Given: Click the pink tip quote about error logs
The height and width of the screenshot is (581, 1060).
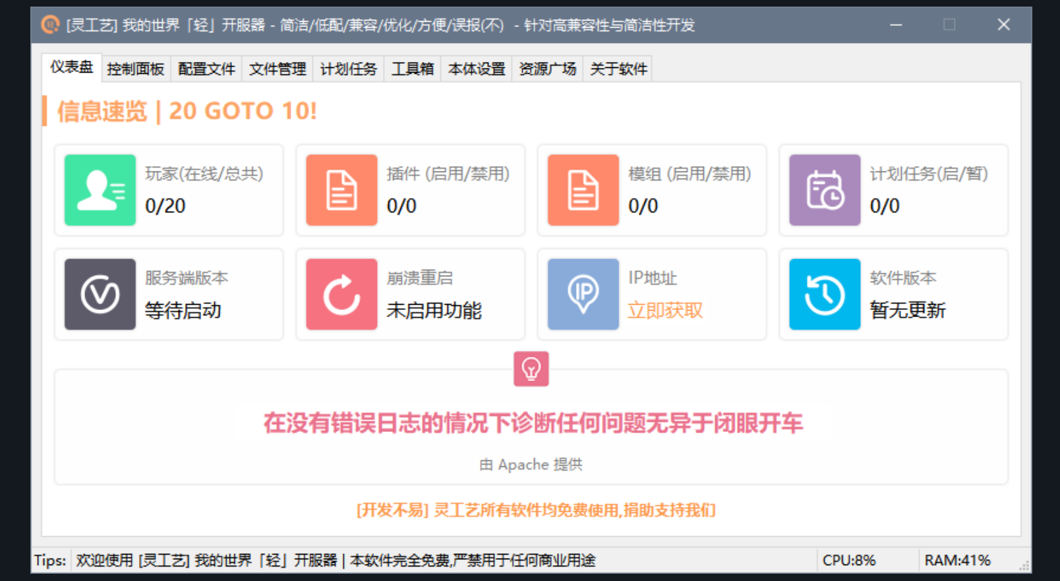Looking at the screenshot, I should (533, 423).
